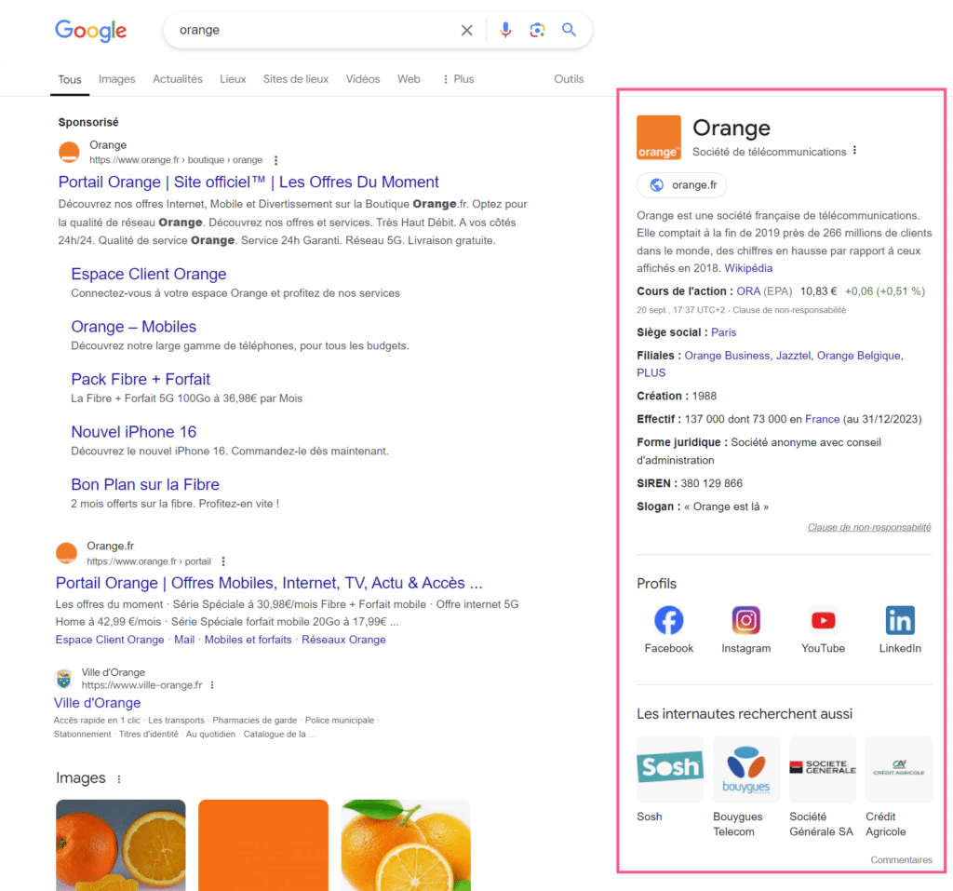Open Google Lens image search icon
Image resolution: width=953 pixels, height=891 pixels.
[537, 30]
